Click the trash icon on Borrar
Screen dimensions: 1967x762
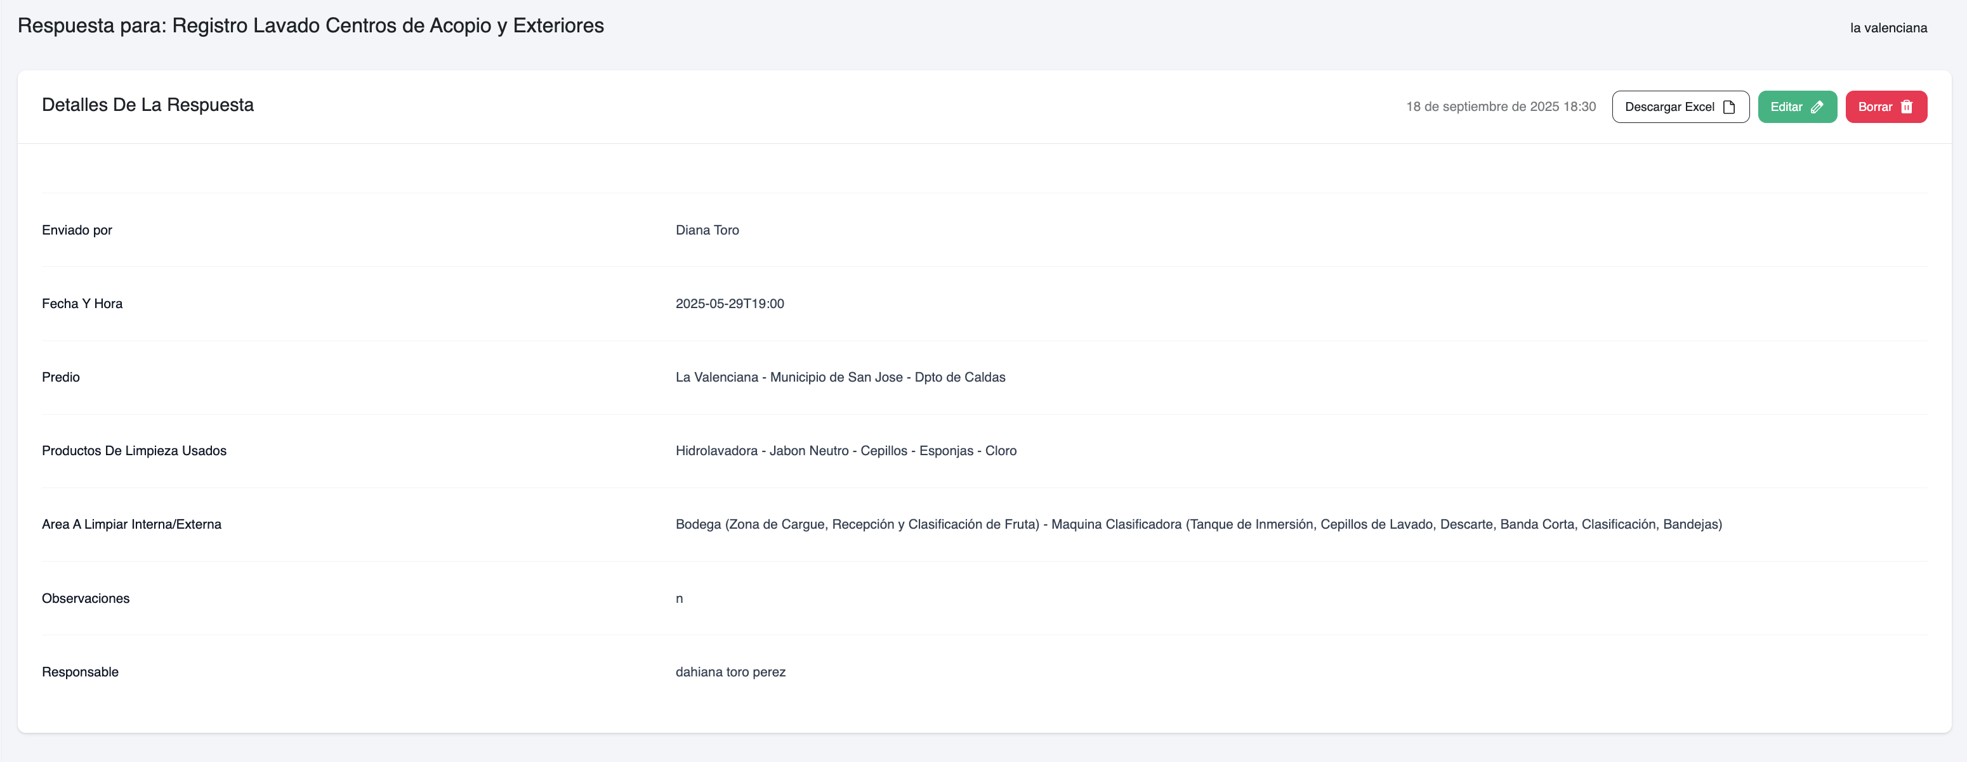coord(1907,107)
